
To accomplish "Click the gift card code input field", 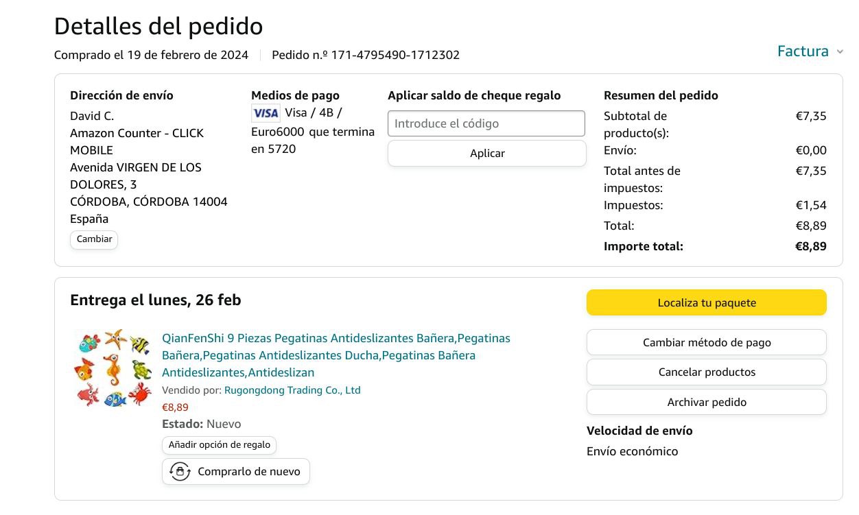I will (x=486, y=123).
